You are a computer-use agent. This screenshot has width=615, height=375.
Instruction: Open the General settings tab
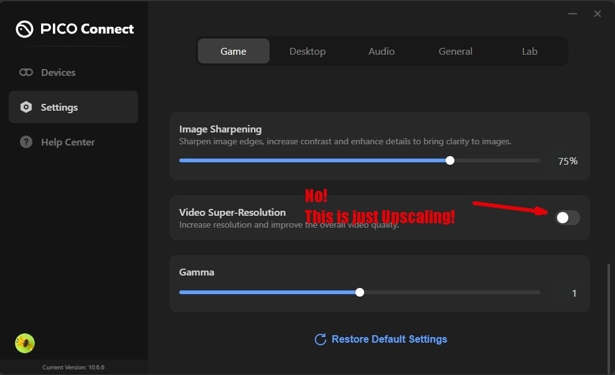[456, 52]
